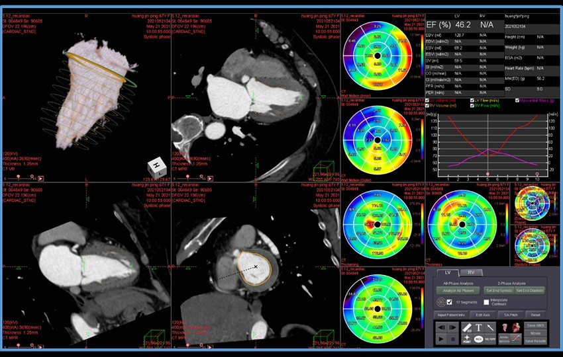The image size is (563, 357).
Task: Click the Play button in the cine controls
Action: click(x=441, y=339)
